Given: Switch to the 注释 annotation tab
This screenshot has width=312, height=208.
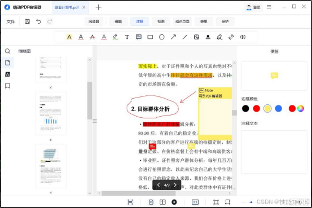Looking at the screenshot, I should (x=140, y=21).
